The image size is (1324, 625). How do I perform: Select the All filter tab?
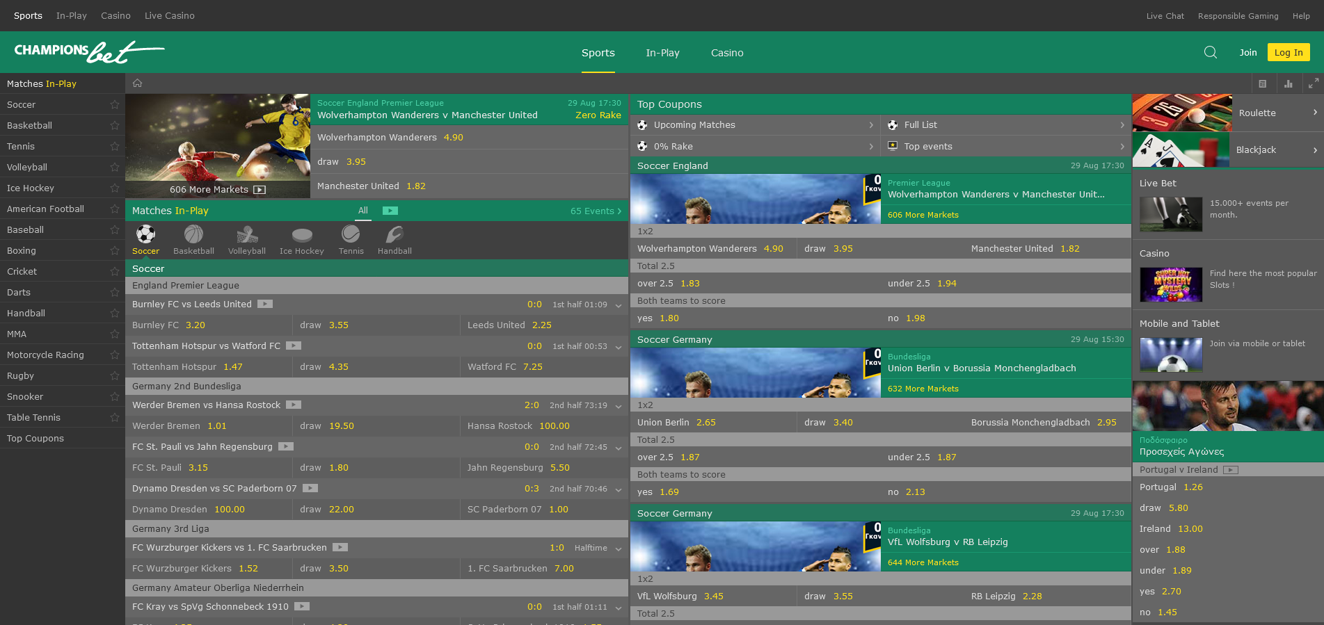pos(363,211)
